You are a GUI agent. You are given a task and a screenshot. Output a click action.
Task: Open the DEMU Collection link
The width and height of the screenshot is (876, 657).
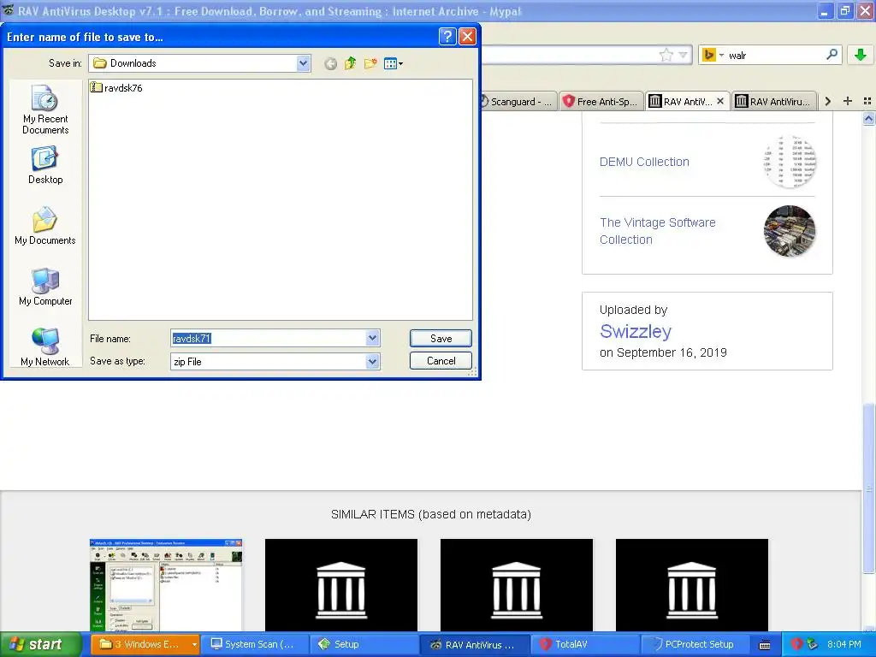coord(644,162)
